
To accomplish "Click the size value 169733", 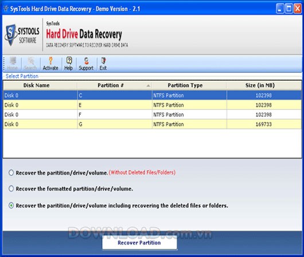I will pyautogui.click(x=263, y=124).
